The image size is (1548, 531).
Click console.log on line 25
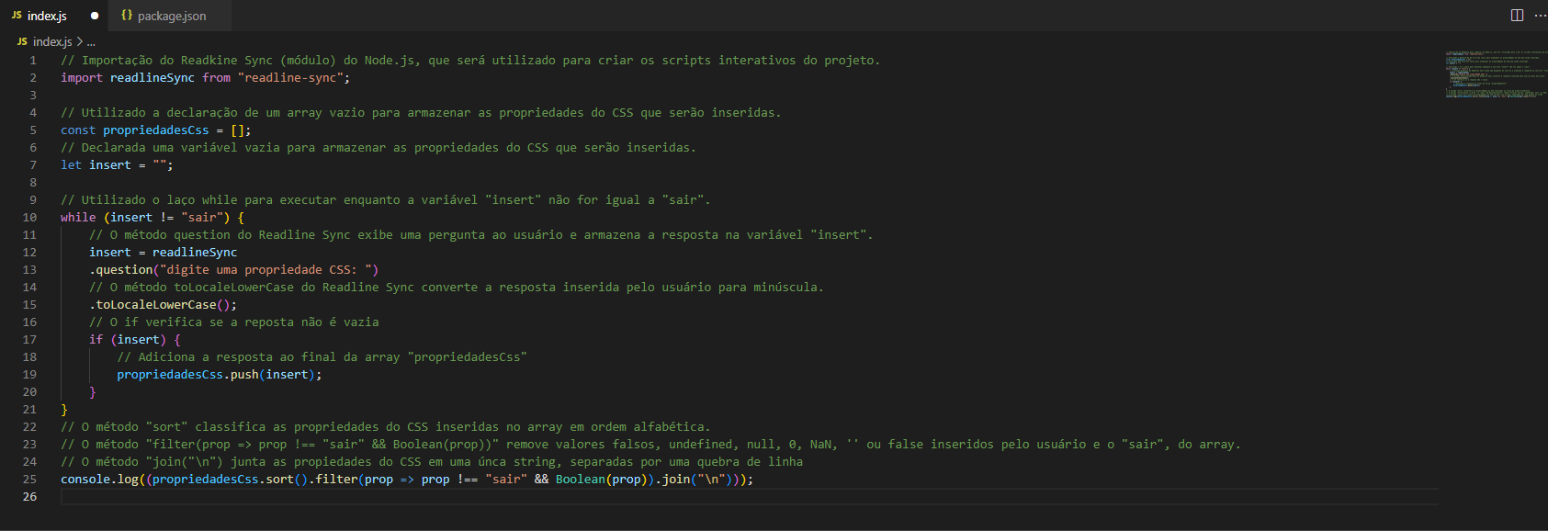99,480
